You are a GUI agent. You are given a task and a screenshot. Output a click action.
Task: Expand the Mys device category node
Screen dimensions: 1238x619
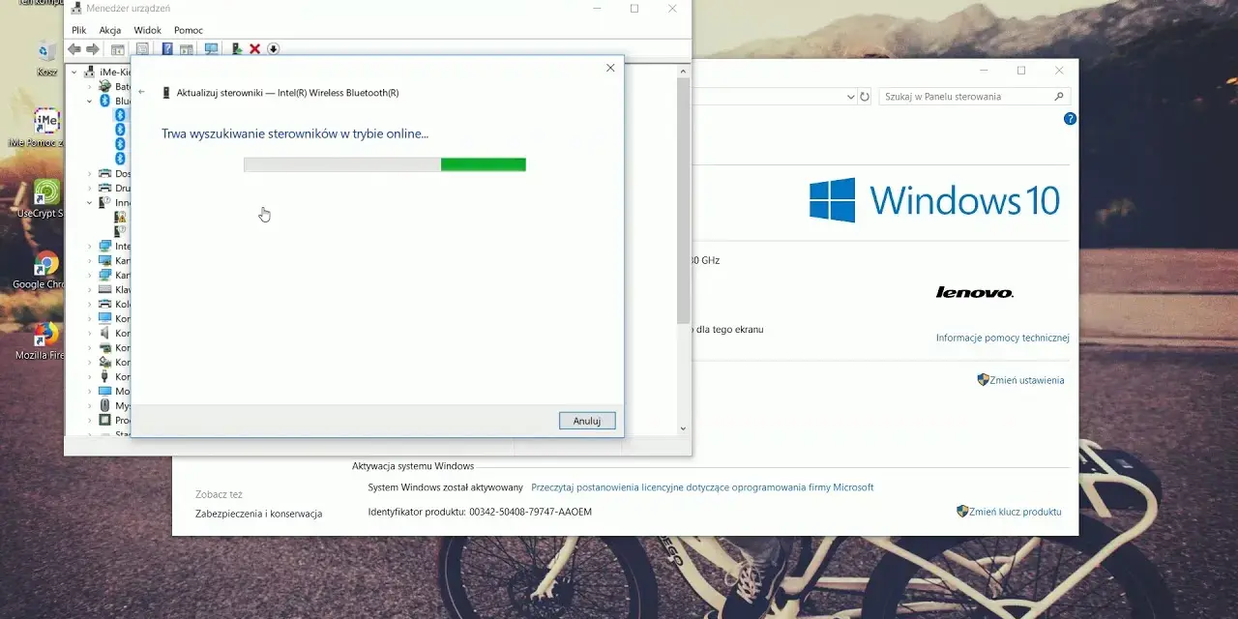coord(90,405)
